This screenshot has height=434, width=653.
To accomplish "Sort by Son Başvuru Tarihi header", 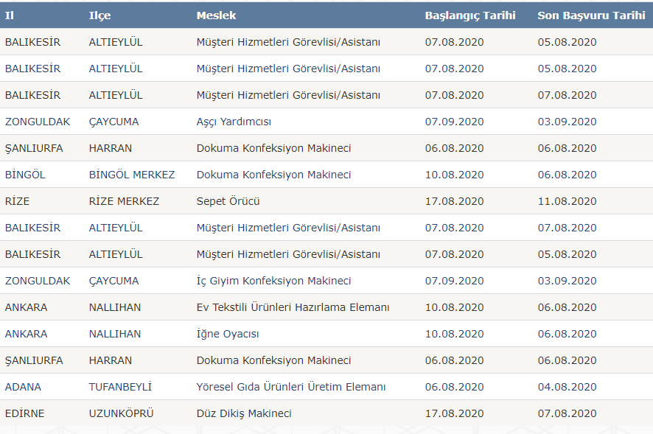I will (x=591, y=15).
